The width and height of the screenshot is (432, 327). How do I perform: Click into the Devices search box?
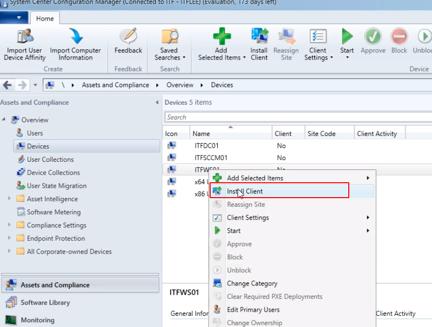coord(298,117)
